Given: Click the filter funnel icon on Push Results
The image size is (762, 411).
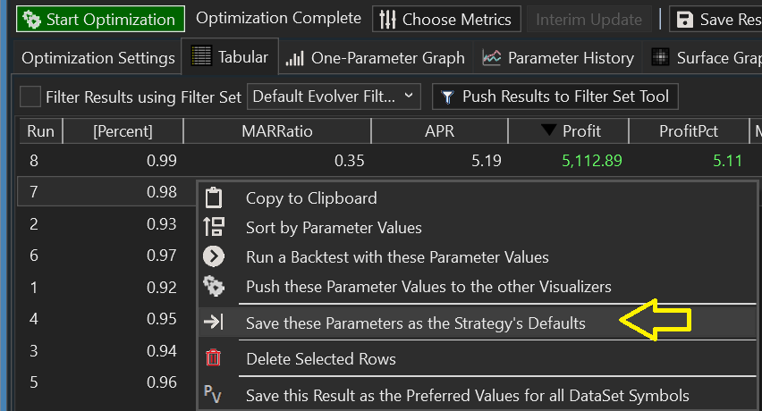Looking at the screenshot, I should (445, 96).
